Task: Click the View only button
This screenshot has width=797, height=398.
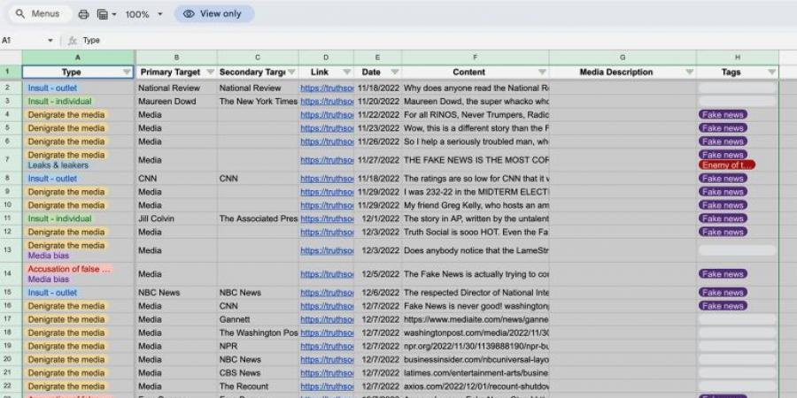Action: point(214,13)
